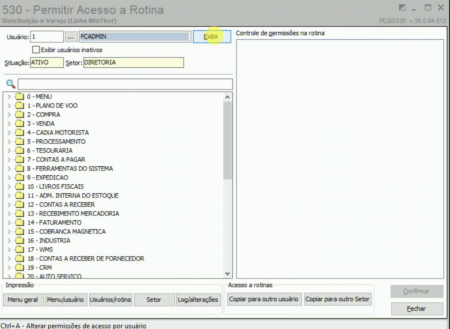
Task: Expand the 8 - FERRAMENTAS DO SISTEMA node
Action: tap(9, 169)
